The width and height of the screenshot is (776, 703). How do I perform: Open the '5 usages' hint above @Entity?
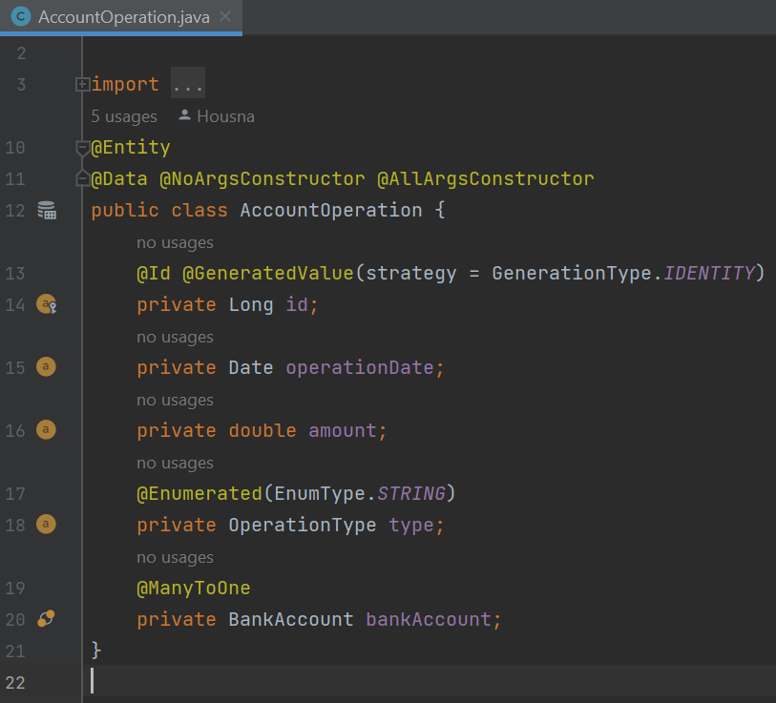pyautogui.click(x=124, y=116)
